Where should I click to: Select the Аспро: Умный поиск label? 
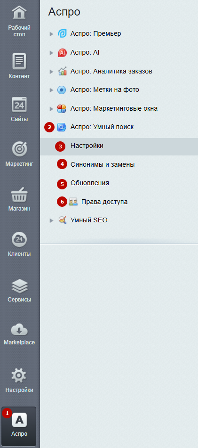click(102, 127)
